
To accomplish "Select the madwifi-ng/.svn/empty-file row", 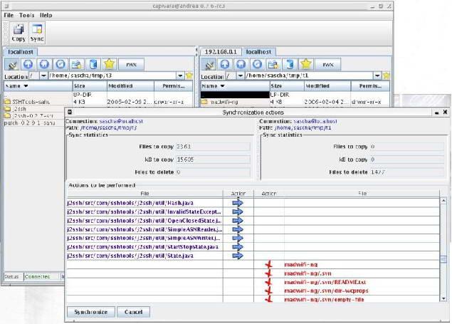I will (x=324, y=300).
